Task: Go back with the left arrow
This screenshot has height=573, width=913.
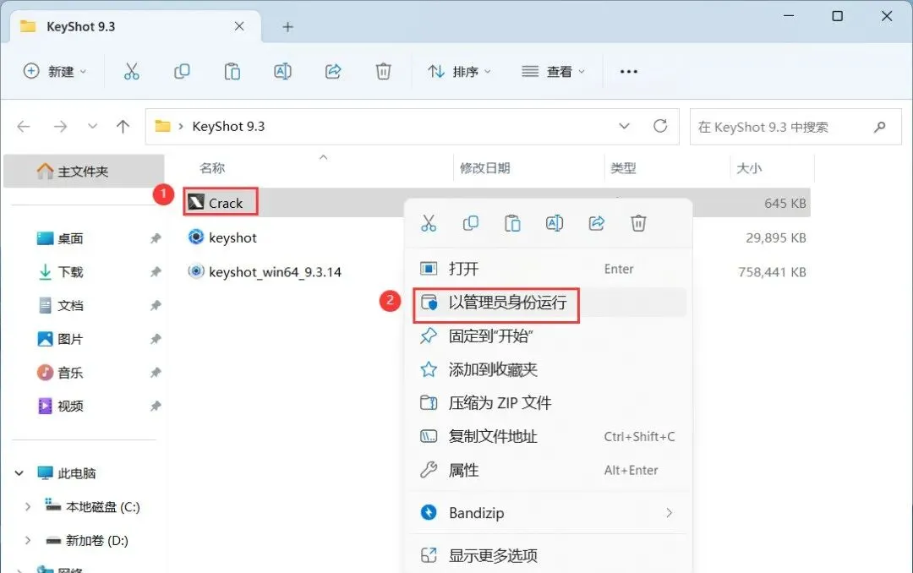Action: pos(24,127)
